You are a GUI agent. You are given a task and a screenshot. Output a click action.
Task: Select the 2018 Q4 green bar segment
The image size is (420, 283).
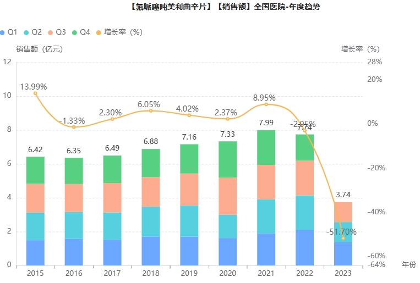[151, 163]
